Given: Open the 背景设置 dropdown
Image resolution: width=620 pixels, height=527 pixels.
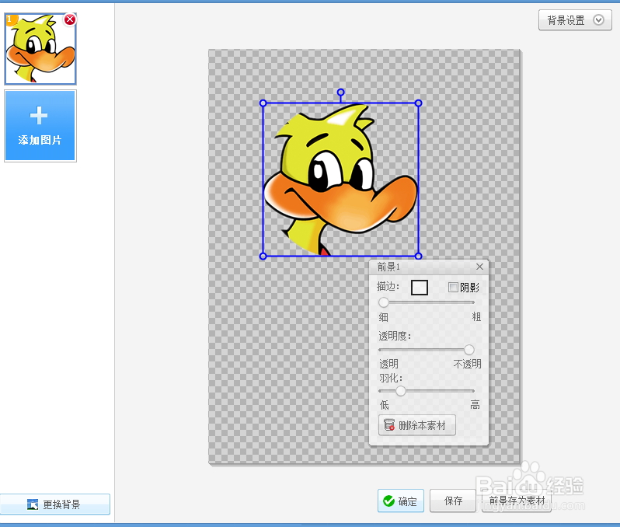Looking at the screenshot, I should [x=575, y=20].
